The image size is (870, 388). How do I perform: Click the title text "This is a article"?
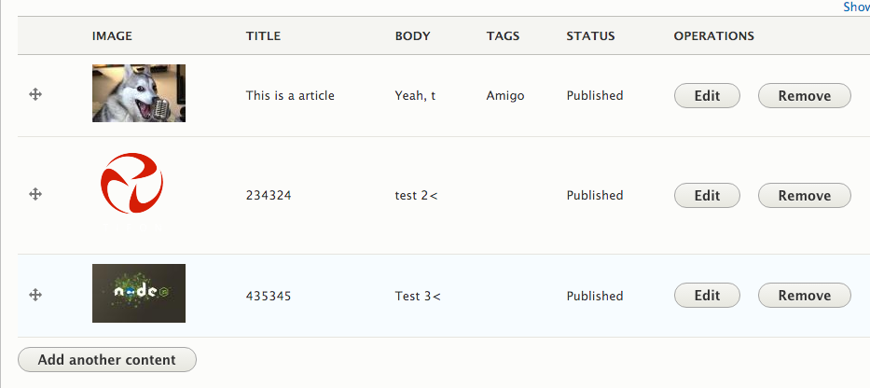290,95
